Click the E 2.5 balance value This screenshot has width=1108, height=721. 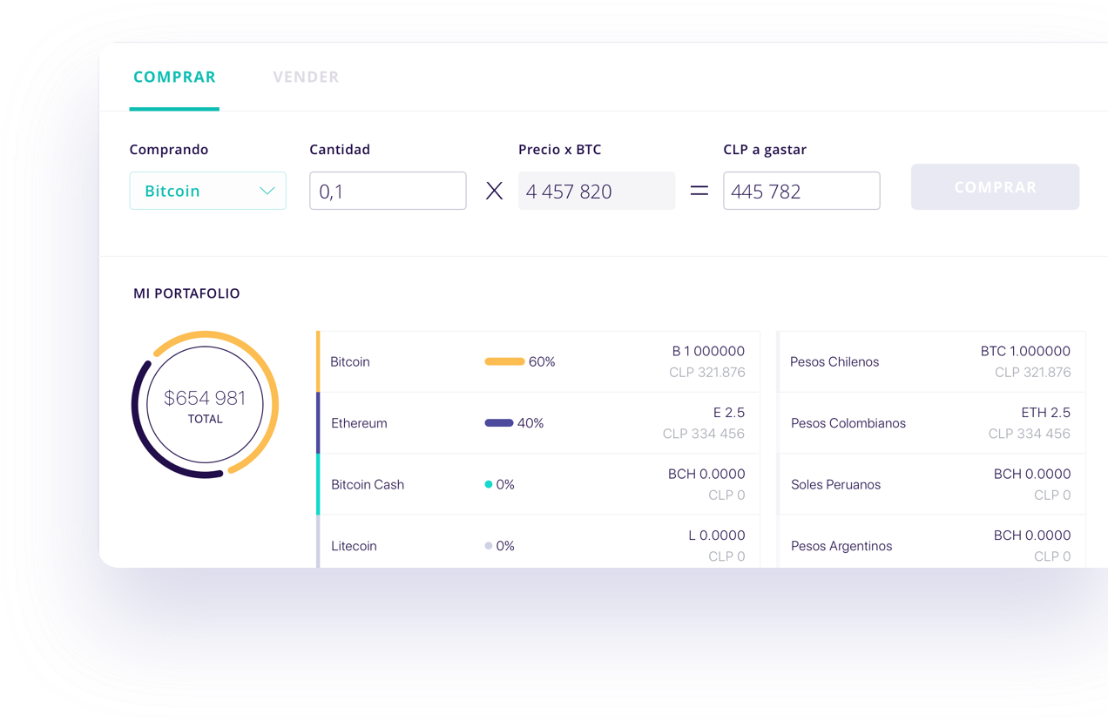(729, 413)
